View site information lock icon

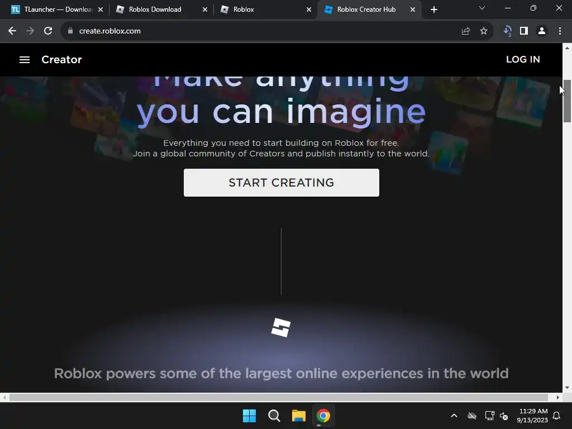[70, 31]
